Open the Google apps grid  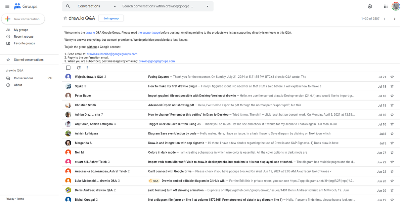pyautogui.click(x=386, y=6)
